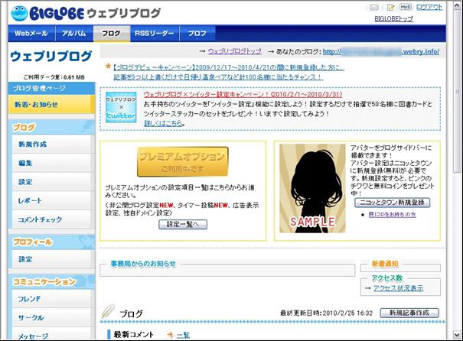Click the notepad edit icon in header
This screenshot has height=341, width=463.
(x=390, y=7)
